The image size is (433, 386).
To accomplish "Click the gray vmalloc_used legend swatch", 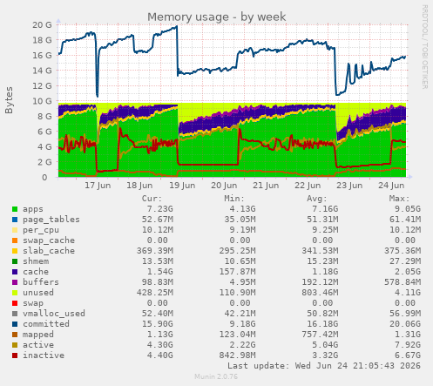I will pyautogui.click(x=15, y=314).
